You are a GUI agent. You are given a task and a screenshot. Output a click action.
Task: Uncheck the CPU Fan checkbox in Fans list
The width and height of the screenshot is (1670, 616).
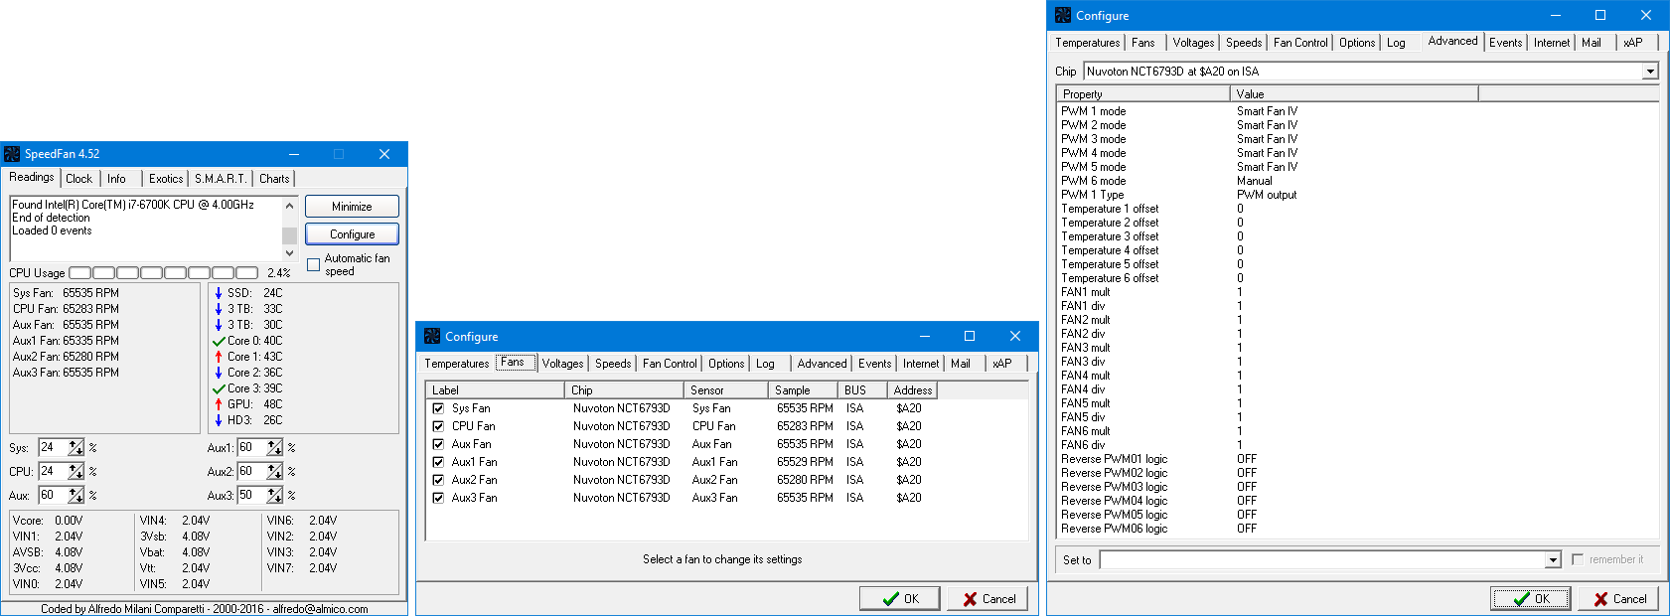[x=438, y=426]
